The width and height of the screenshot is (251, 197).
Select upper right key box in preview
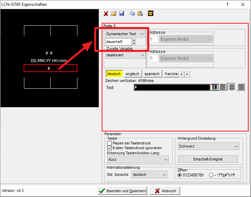point(64,30)
